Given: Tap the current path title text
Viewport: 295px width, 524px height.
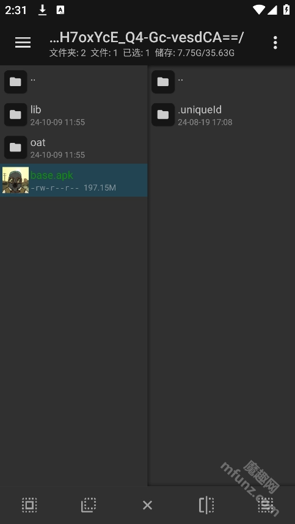Looking at the screenshot, I should click(147, 38).
